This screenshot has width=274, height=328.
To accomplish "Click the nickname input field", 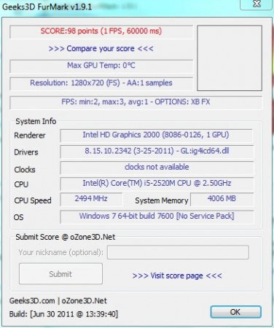I will coord(178,252).
